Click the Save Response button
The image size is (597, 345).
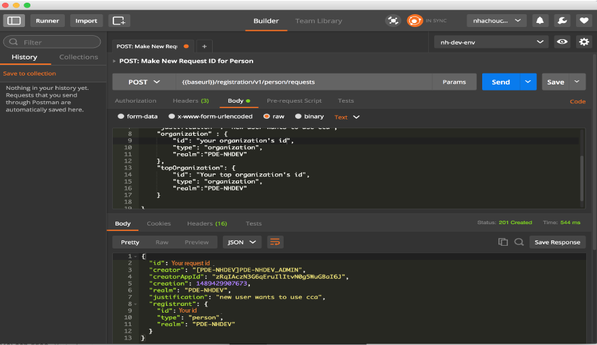(x=556, y=242)
